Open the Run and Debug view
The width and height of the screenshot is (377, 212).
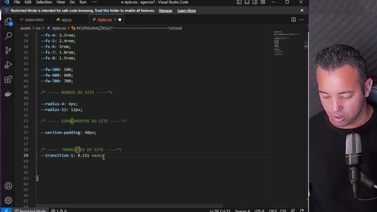tap(8, 65)
